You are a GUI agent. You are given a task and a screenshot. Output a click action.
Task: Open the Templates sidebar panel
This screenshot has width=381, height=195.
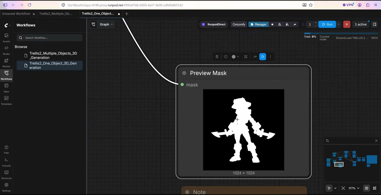[x=6, y=100]
